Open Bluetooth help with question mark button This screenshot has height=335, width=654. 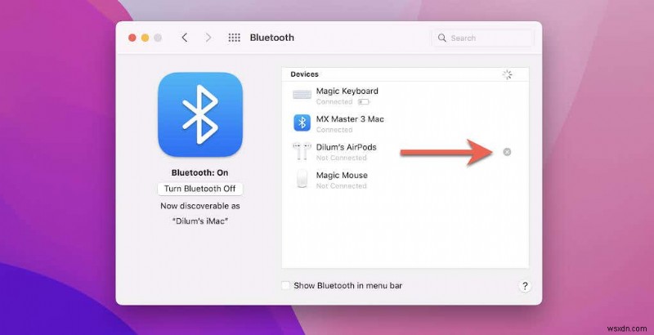tap(525, 286)
